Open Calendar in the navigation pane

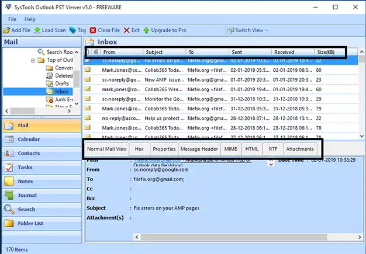coord(29,140)
